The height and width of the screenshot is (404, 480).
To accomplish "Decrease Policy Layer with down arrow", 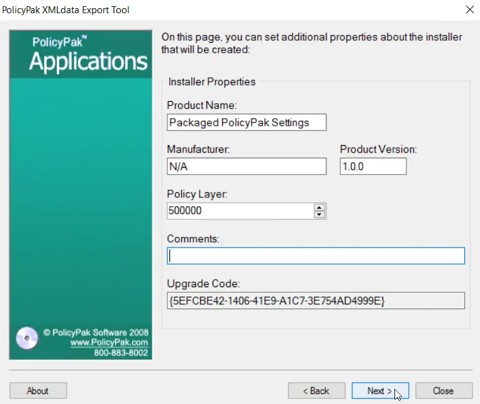I will pos(320,214).
